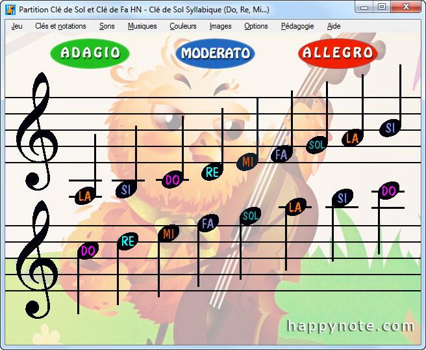Start the green ADAGIO speed game

[x=90, y=53]
